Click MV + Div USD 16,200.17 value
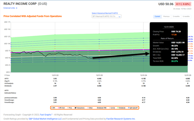The width and height of the screenshot is (194, 121). point(178,55)
